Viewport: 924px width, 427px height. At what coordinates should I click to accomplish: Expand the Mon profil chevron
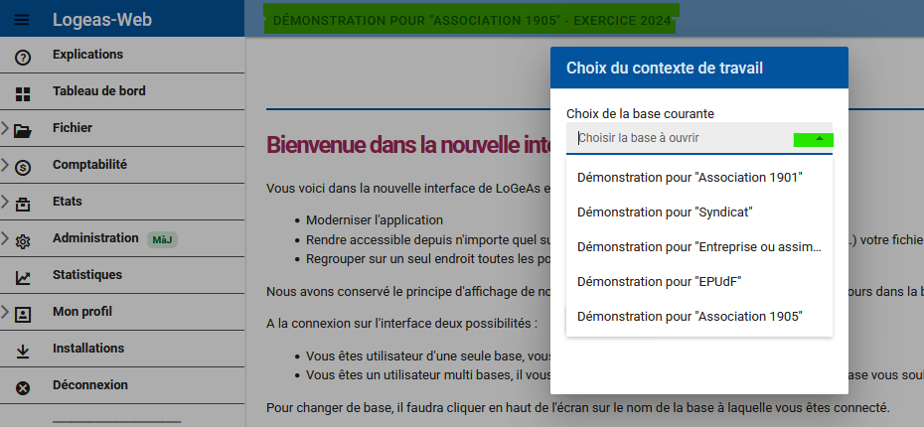tap(6, 312)
